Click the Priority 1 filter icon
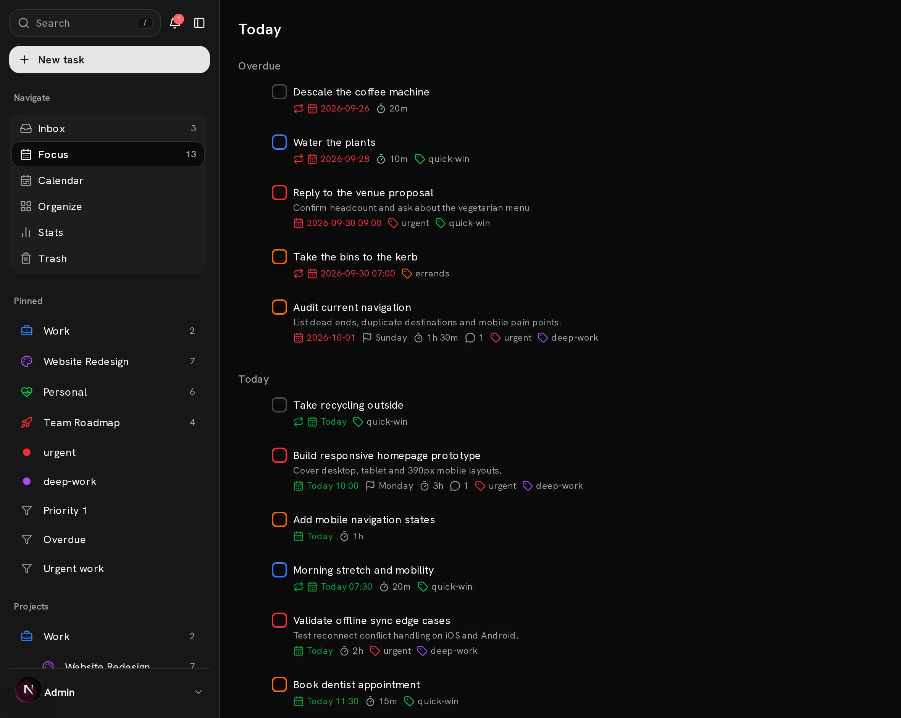Image resolution: width=901 pixels, height=718 pixels. pyautogui.click(x=27, y=510)
